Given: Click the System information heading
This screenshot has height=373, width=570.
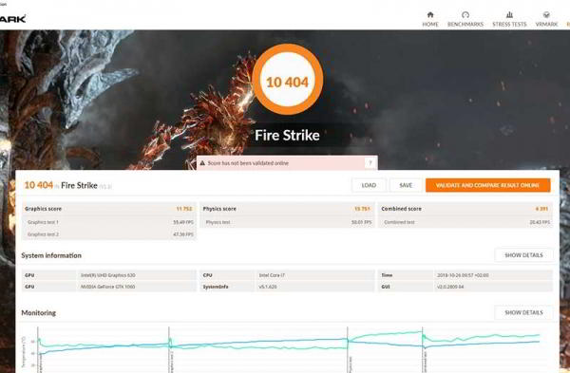Looking at the screenshot, I should 51,255.
